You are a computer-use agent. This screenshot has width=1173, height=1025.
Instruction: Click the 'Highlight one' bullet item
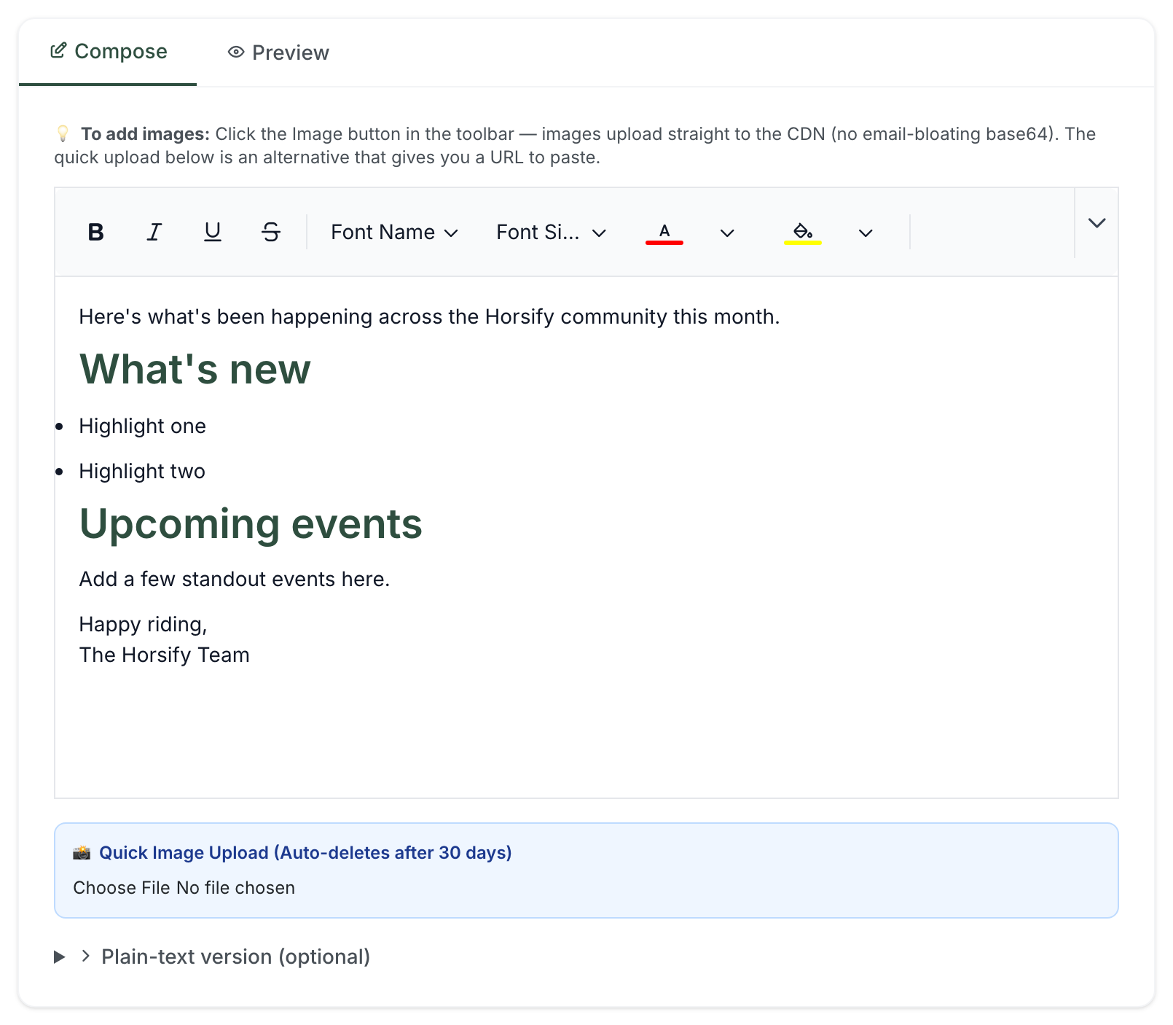tap(142, 426)
